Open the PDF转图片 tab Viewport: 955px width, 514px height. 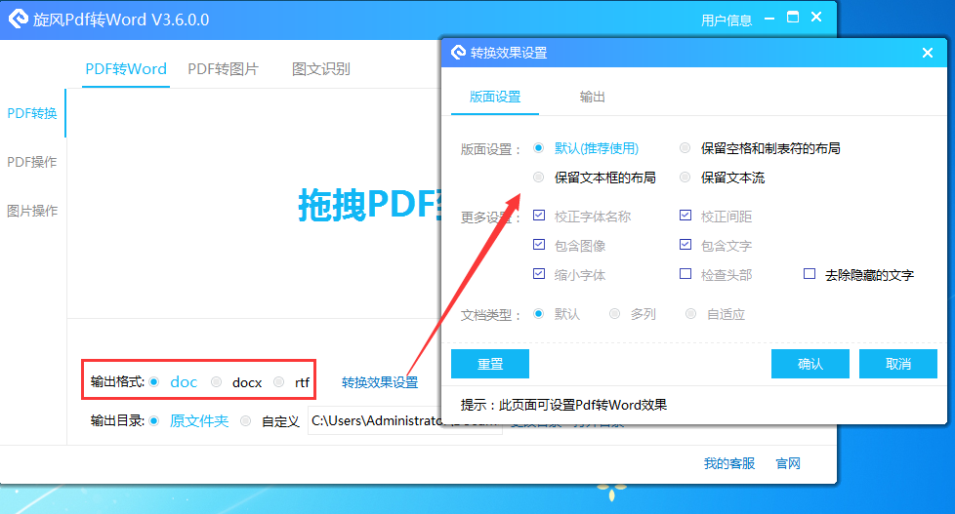point(223,68)
